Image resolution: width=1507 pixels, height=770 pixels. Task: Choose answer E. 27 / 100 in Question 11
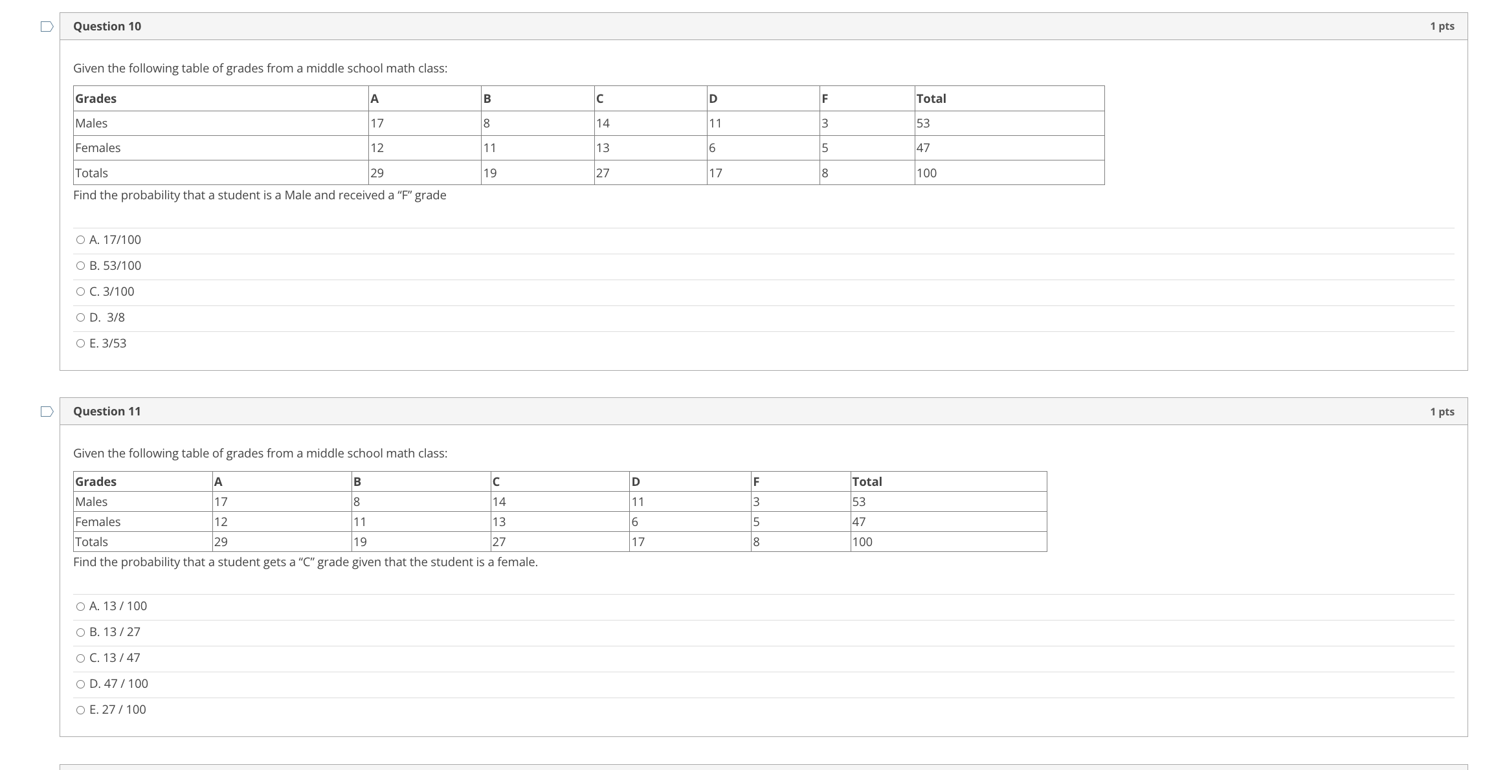click(80, 710)
